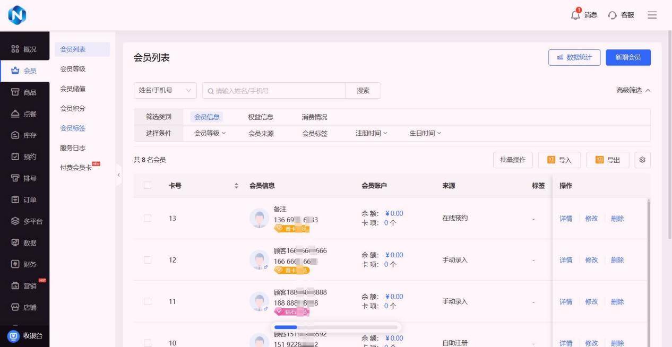Screen dimensions: 672x347
Task: Click the customer service headset icon
Action: pyautogui.click(x=613, y=15)
